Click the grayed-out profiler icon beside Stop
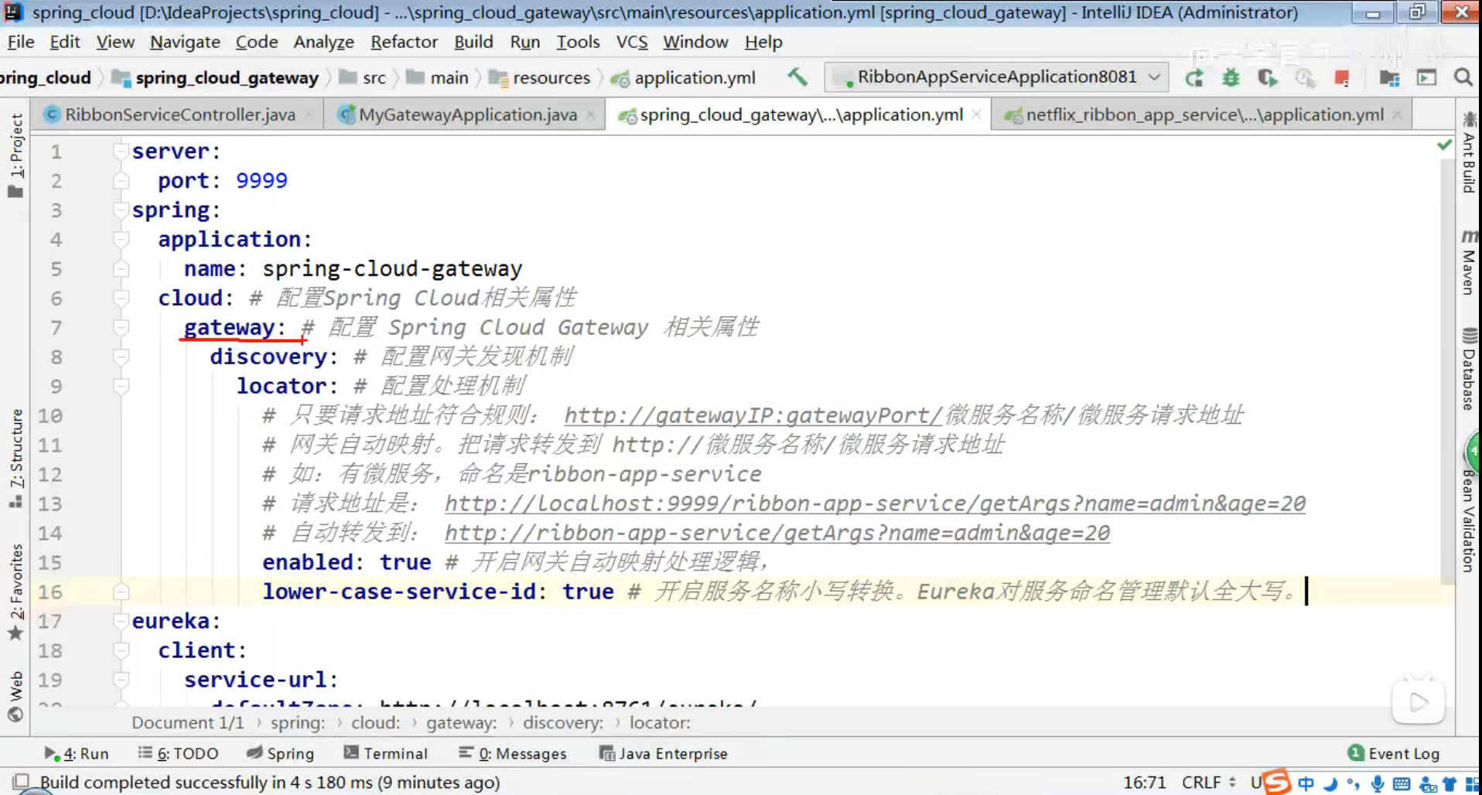 (x=1305, y=77)
